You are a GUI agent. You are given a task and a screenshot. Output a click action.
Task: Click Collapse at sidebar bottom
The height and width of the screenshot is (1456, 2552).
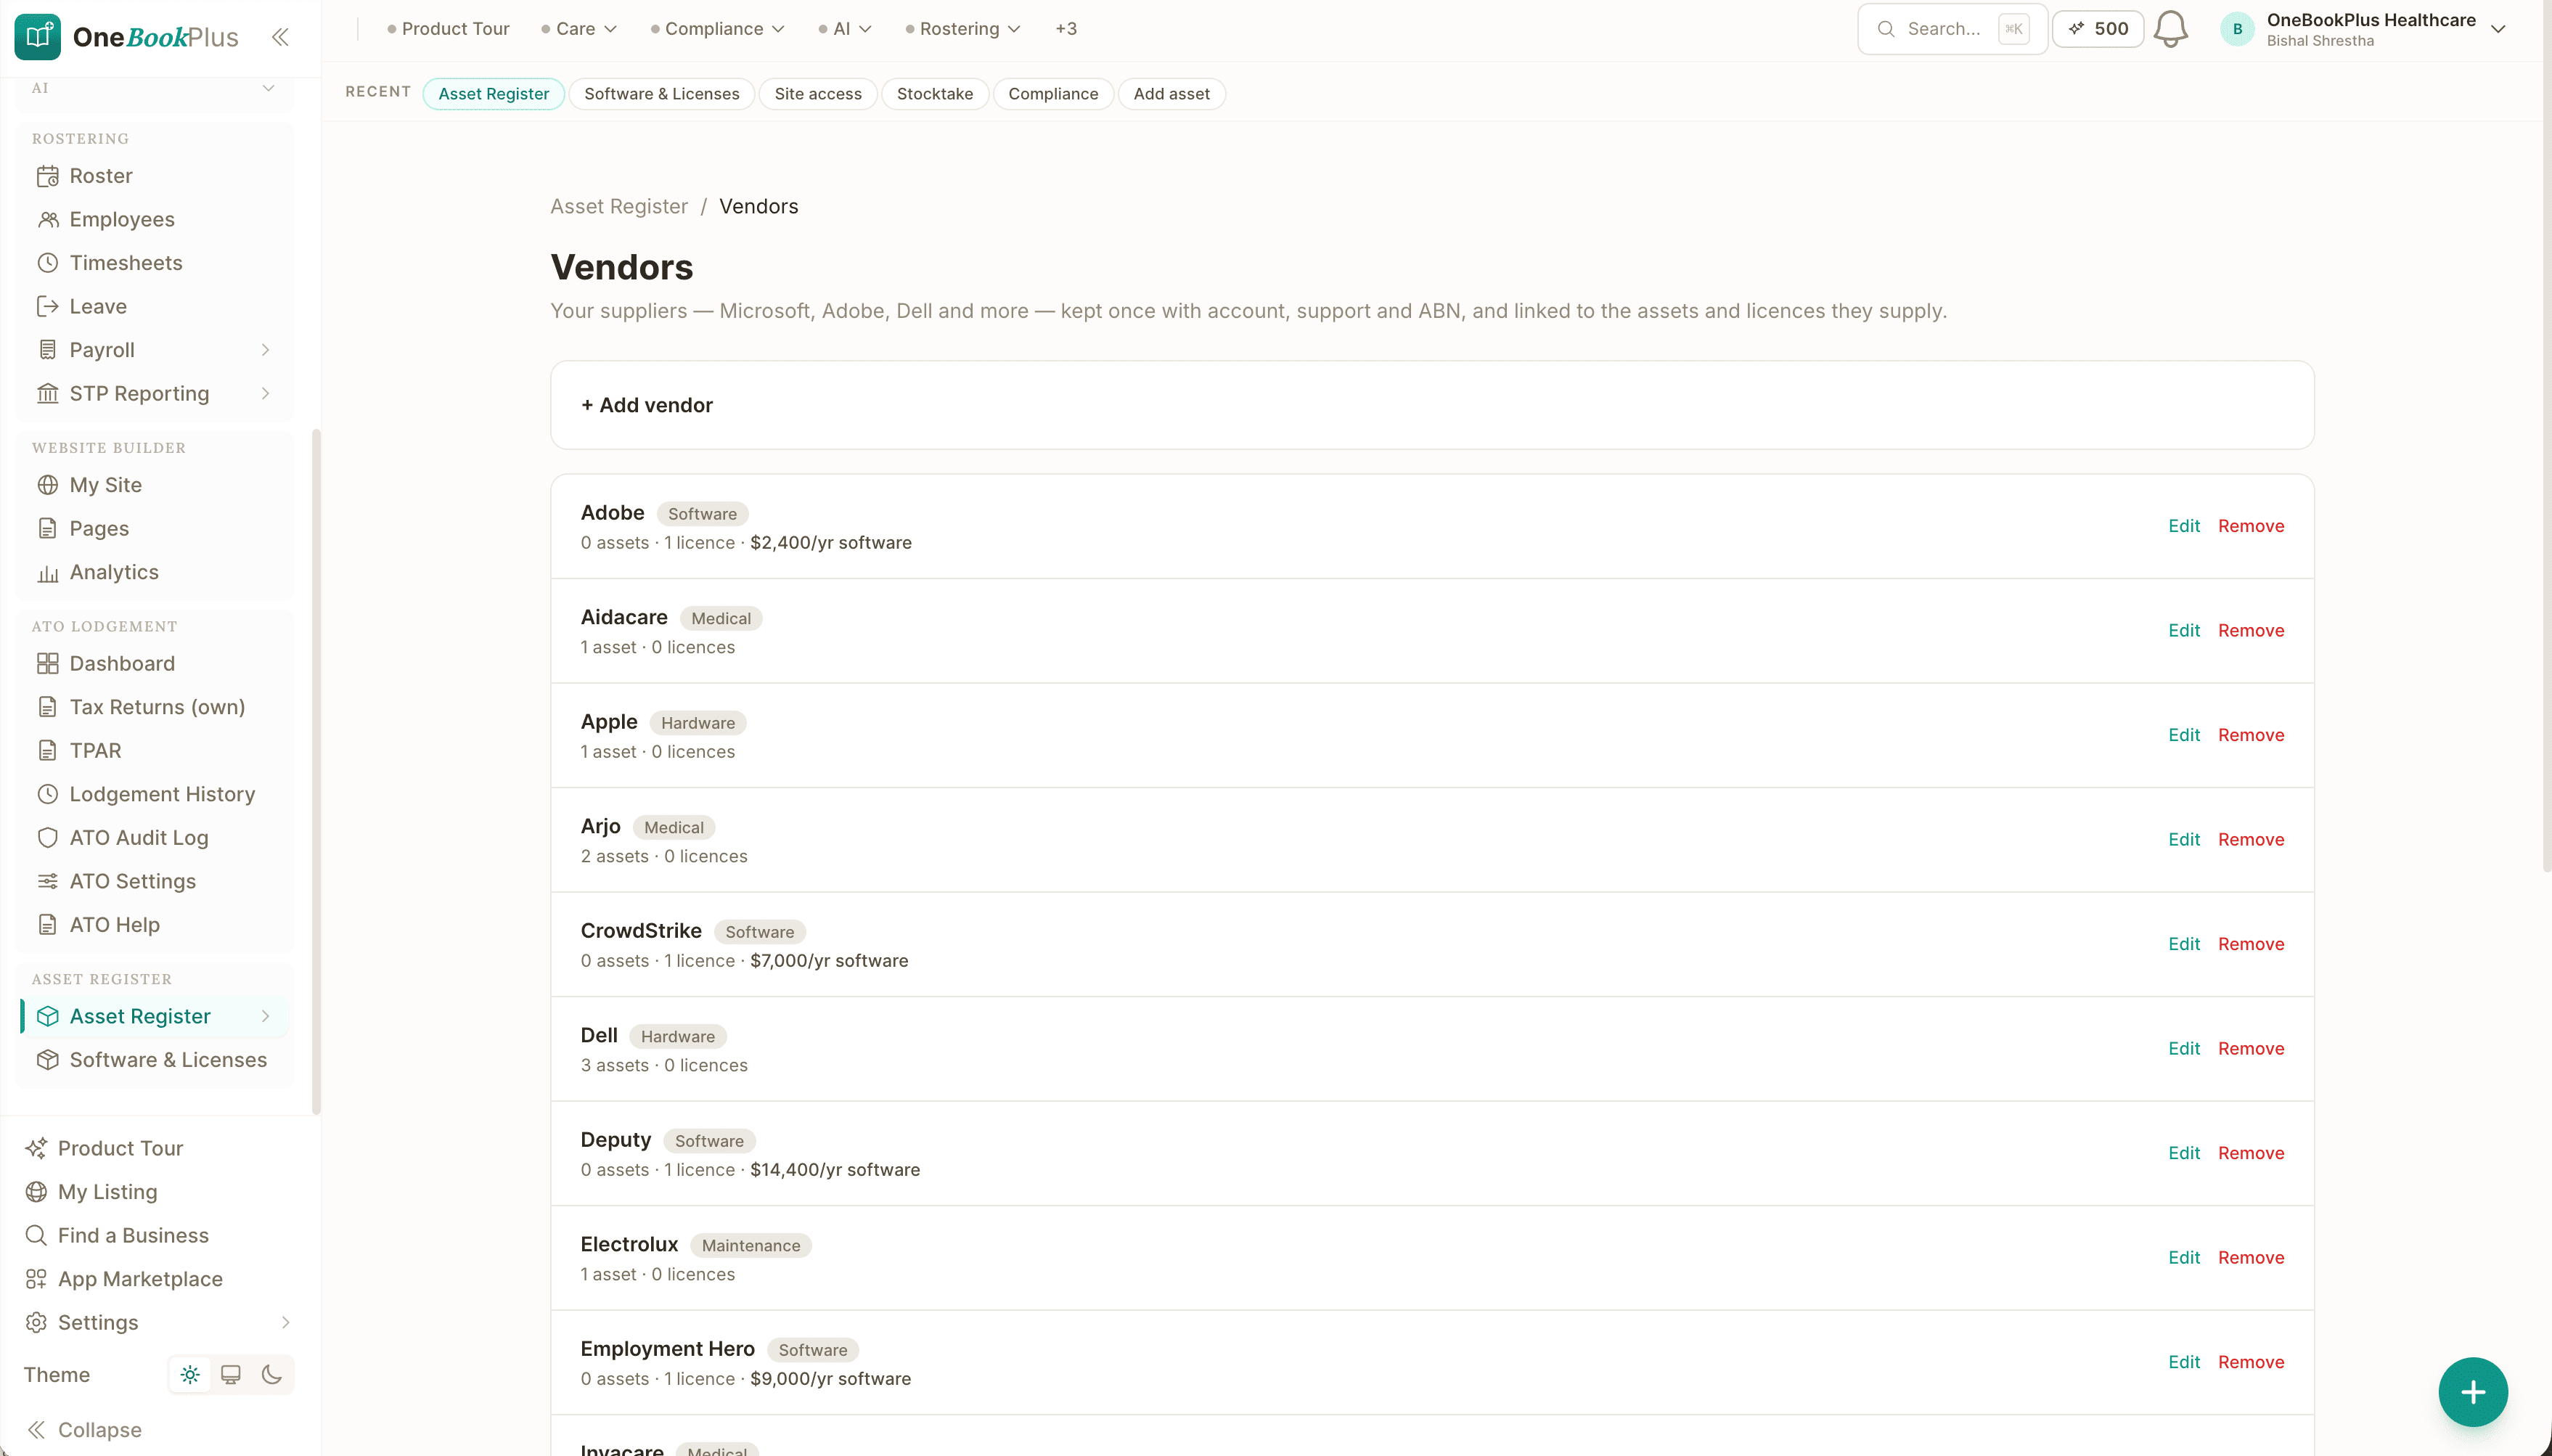(84, 1430)
